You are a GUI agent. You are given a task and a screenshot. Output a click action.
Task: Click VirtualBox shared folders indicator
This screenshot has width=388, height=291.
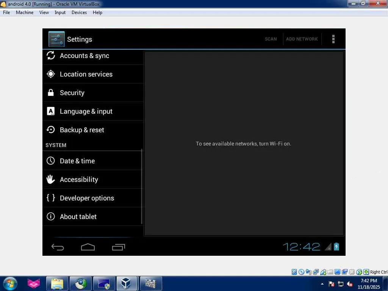pos(330,272)
